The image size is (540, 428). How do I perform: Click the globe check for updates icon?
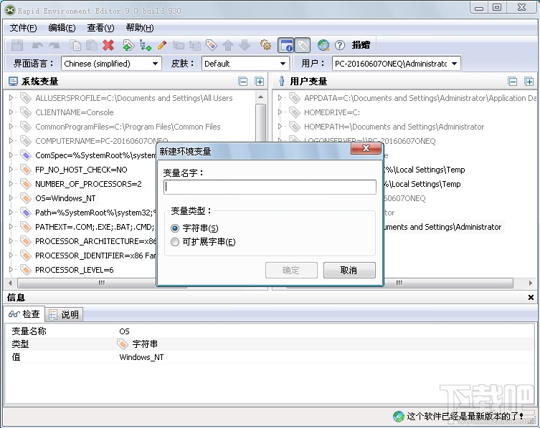(323, 45)
